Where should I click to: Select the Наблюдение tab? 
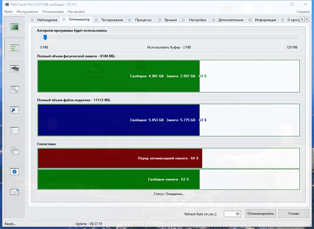pos(44,20)
